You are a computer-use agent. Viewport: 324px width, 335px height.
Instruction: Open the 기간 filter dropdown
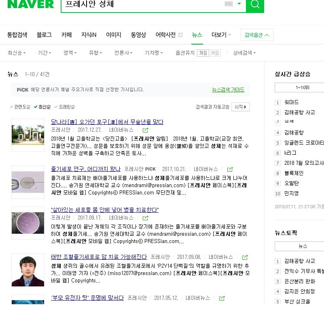(x=44, y=53)
